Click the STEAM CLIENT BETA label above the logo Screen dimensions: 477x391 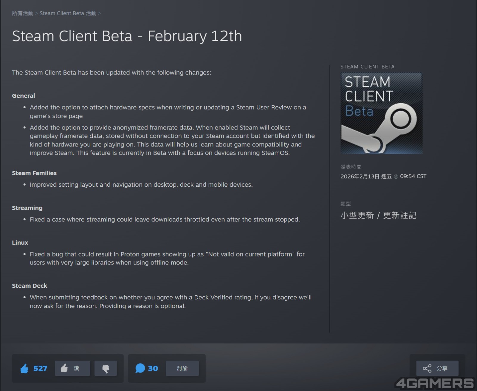367,67
